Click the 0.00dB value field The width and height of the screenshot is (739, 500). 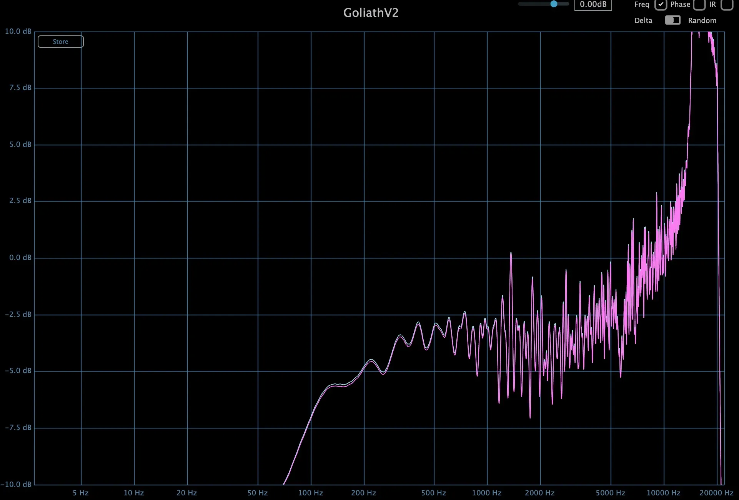(x=593, y=5)
